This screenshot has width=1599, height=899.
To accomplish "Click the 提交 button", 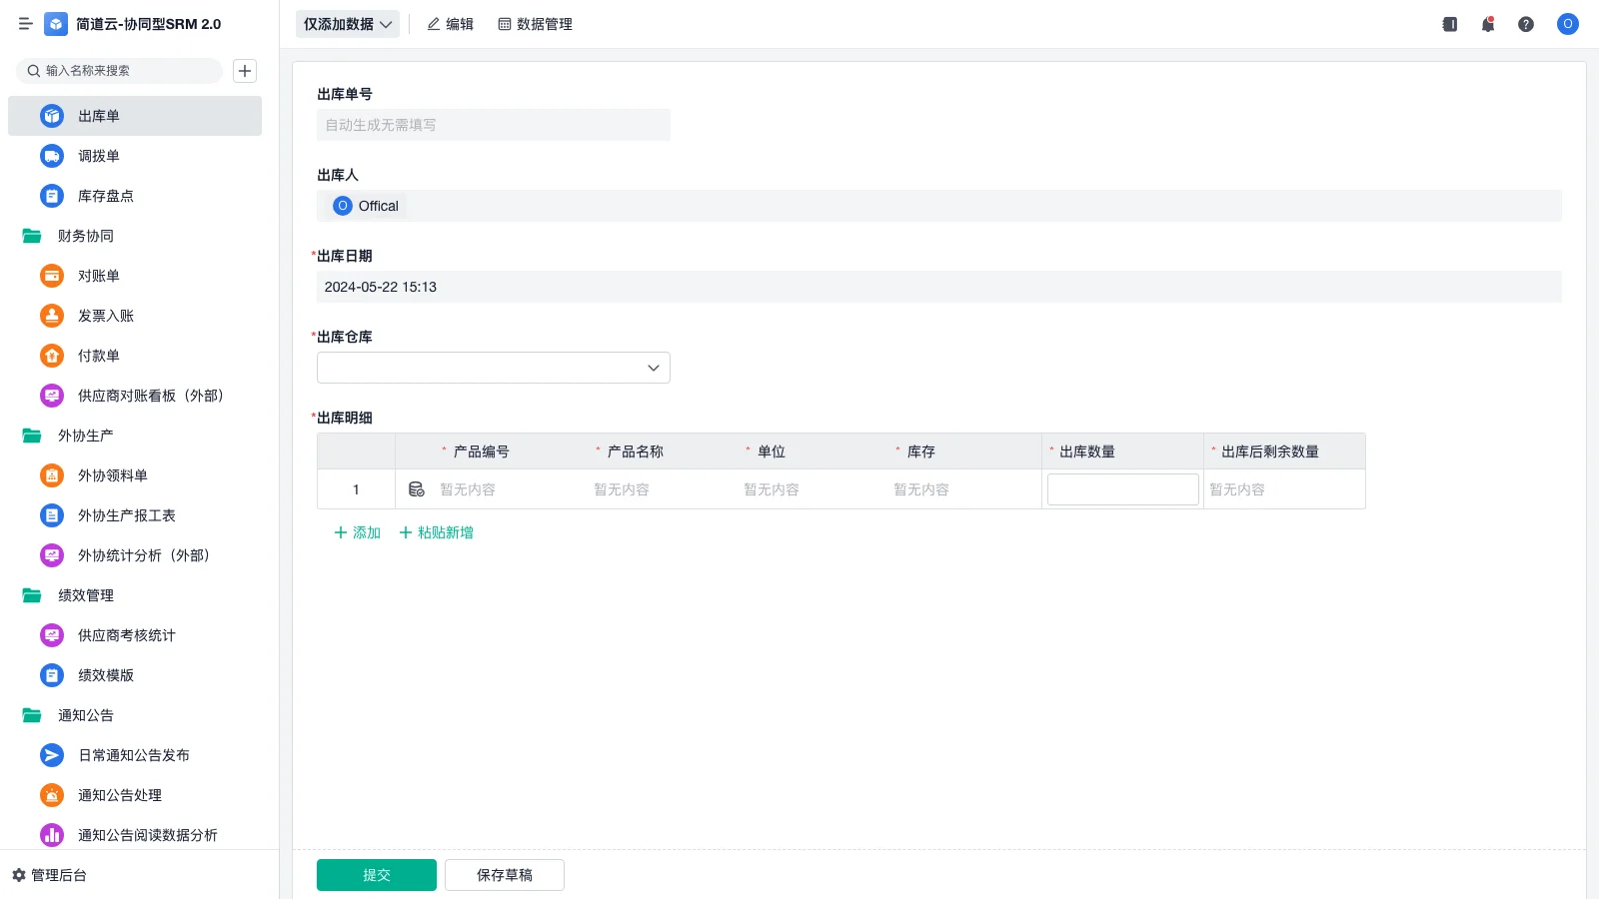I will pos(377,875).
